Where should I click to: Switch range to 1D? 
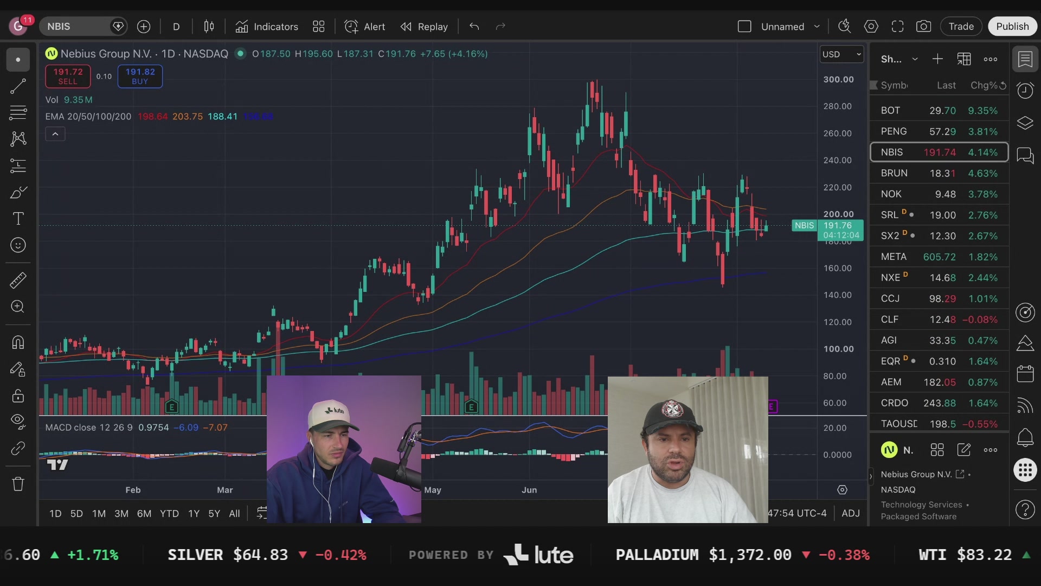(x=55, y=513)
